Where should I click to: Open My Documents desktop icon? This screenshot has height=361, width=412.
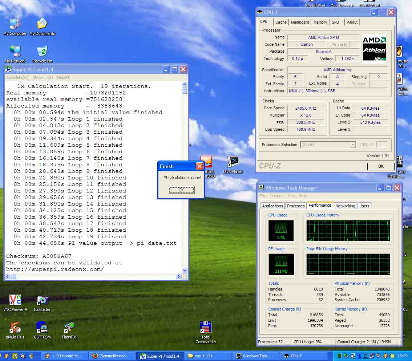(42, 26)
